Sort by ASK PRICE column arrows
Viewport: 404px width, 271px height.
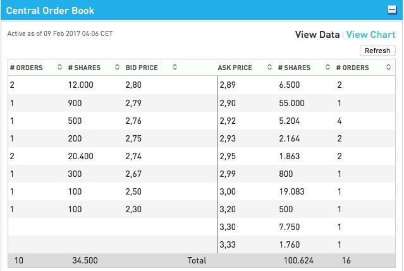coord(269,67)
